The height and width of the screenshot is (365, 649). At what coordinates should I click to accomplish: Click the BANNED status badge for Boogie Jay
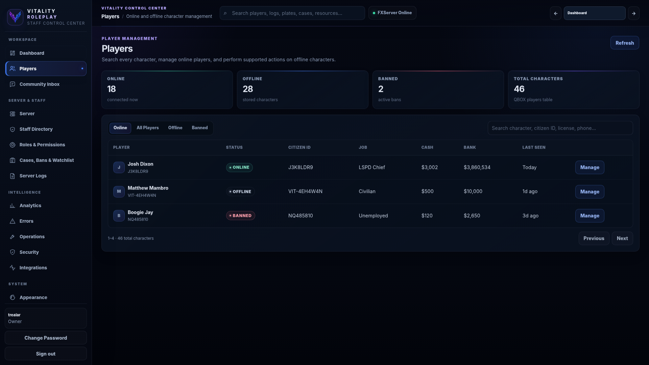(x=240, y=216)
